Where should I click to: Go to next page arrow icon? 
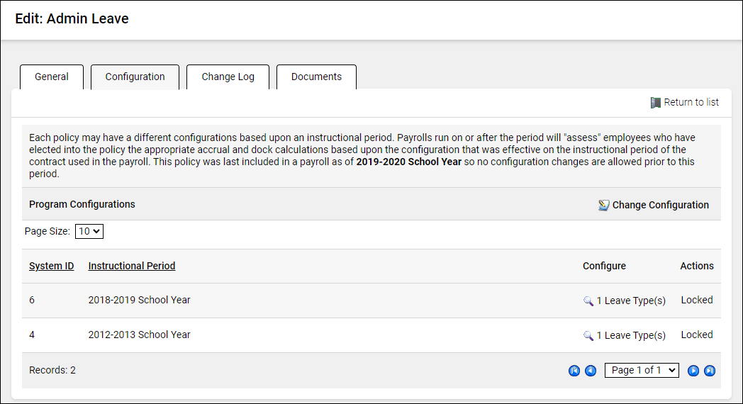pos(693,371)
